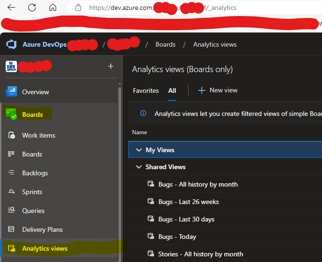Switch to the Favorites tab

(146, 90)
